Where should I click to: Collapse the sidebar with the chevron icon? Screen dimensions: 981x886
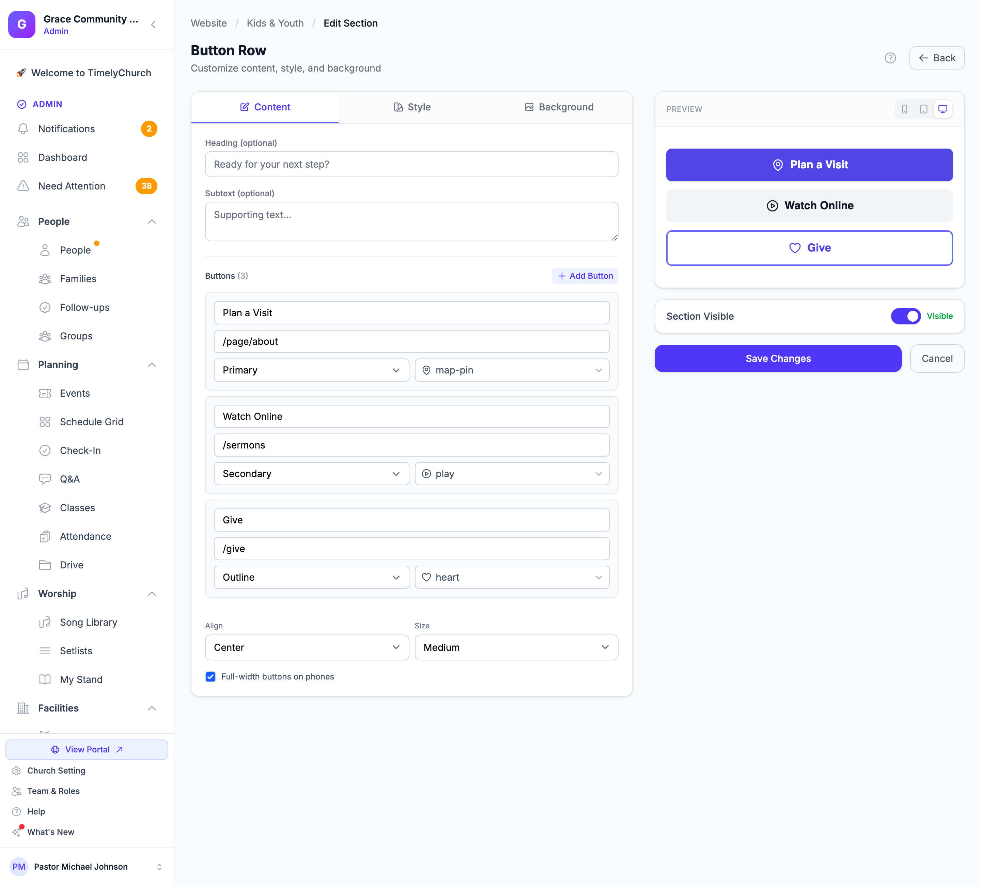pyautogui.click(x=154, y=24)
